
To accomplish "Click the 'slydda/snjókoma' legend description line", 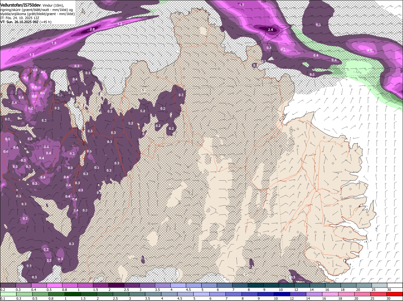I will pos(37,14).
